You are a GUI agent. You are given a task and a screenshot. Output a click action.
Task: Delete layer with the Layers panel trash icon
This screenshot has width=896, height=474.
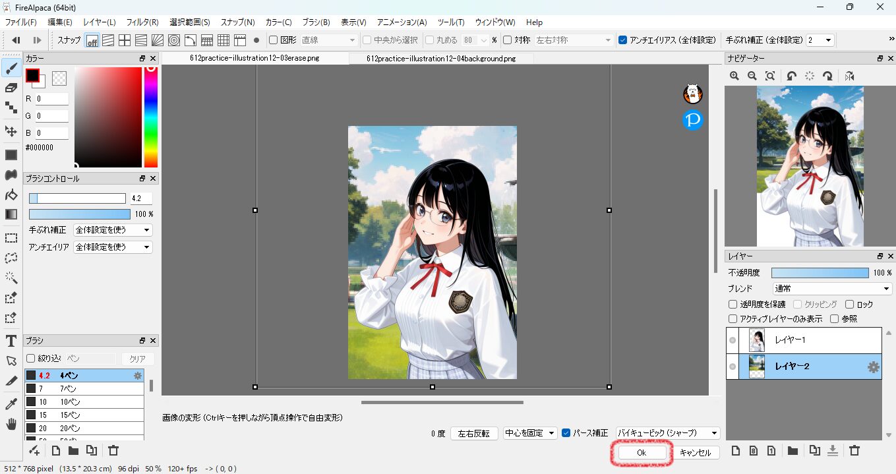coord(854,451)
